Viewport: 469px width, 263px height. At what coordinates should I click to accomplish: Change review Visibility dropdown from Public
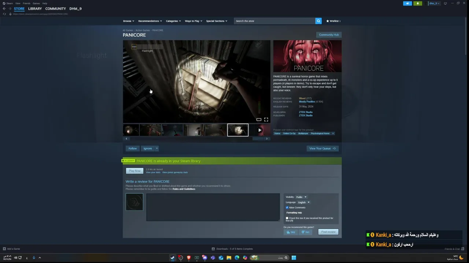[301, 197]
